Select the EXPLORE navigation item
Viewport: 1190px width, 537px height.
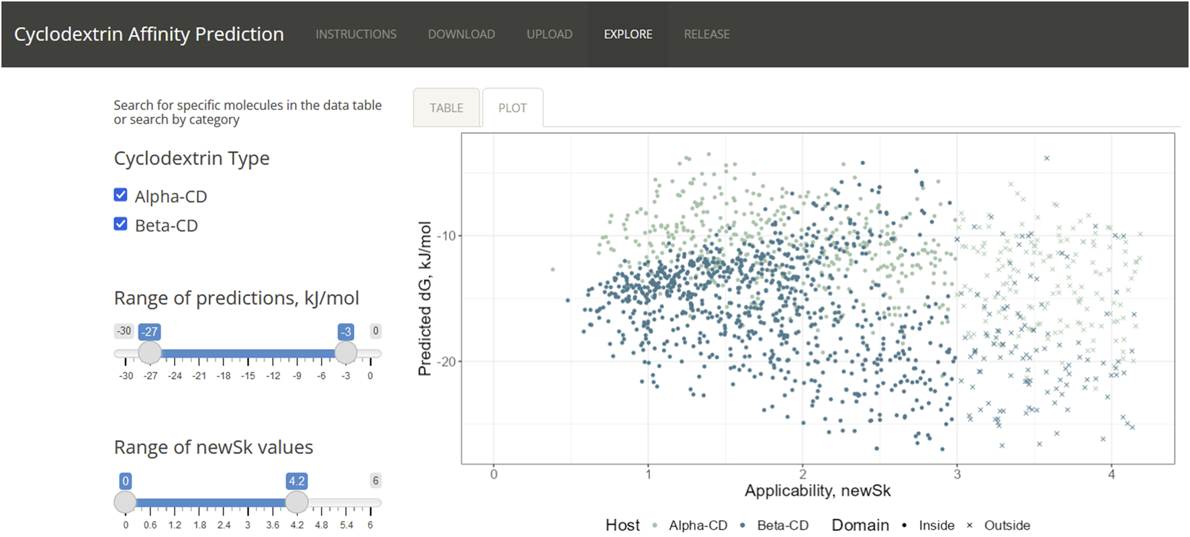[628, 34]
